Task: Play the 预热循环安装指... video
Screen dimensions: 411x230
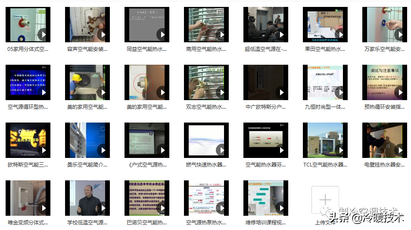Action: pos(400,92)
